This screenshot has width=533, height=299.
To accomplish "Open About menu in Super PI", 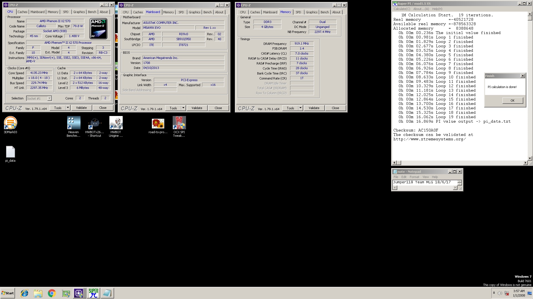I will click(421, 9).
